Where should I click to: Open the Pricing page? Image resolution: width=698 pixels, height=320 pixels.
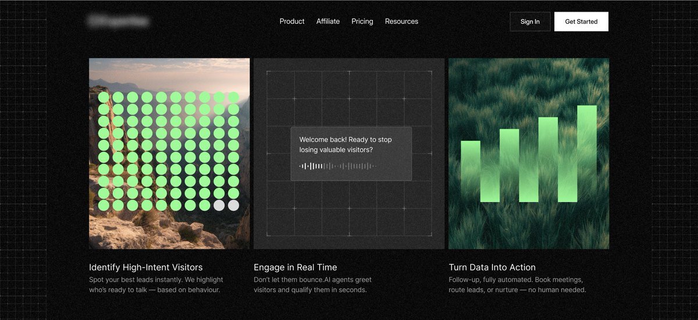[x=362, y=22]
